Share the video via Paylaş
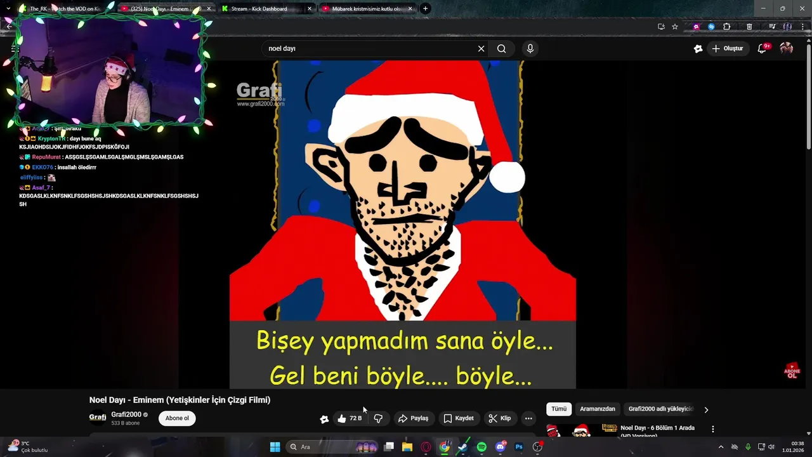Viewport: 812px width, 457px height. pos(413,418)
